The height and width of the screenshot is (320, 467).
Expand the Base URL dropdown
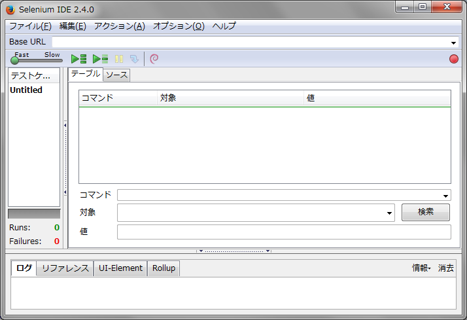click(x=454, y=43)
